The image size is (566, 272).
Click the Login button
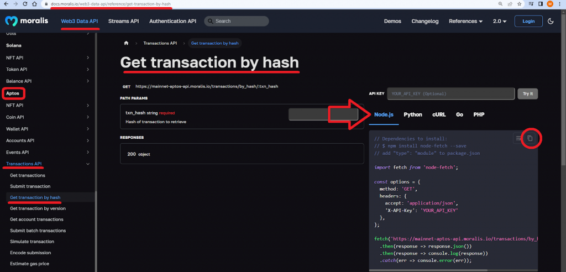528,22
